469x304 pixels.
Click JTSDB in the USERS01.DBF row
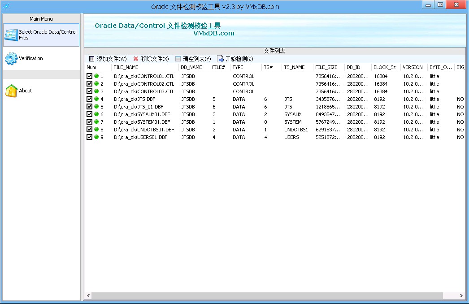click(188, 137)
